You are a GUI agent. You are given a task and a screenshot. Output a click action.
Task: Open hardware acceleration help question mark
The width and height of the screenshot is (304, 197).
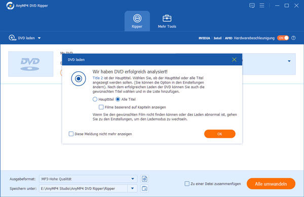coord(293,38)
